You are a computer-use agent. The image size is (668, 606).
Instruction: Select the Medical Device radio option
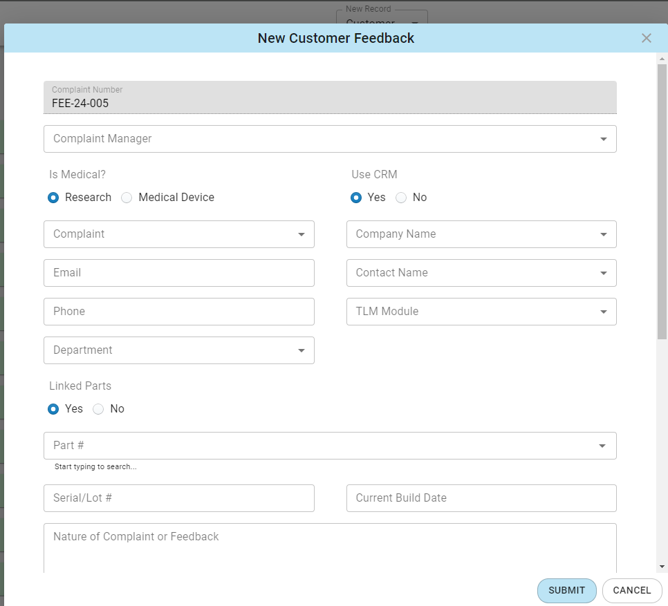pos(127,198)
